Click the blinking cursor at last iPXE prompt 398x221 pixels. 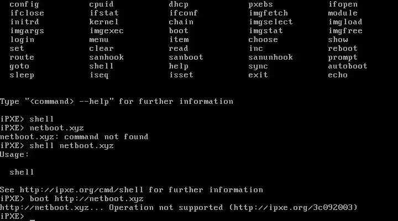pos(32,218)
